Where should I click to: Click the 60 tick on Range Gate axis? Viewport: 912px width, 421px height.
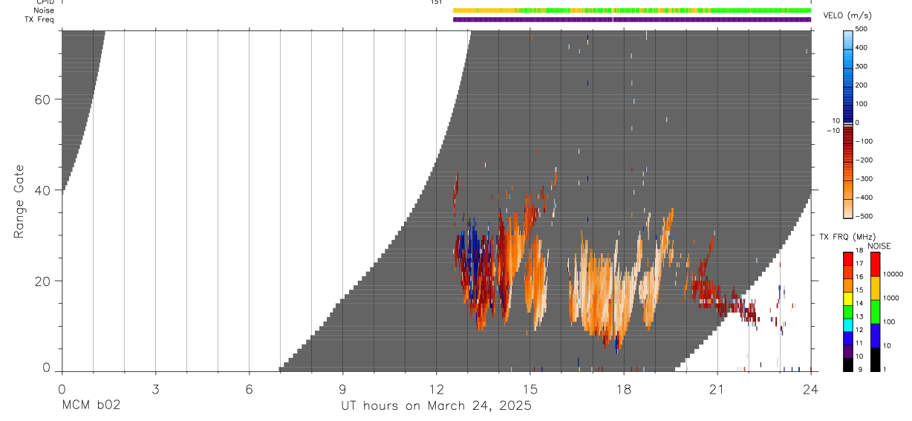click(x=43, y=100)
